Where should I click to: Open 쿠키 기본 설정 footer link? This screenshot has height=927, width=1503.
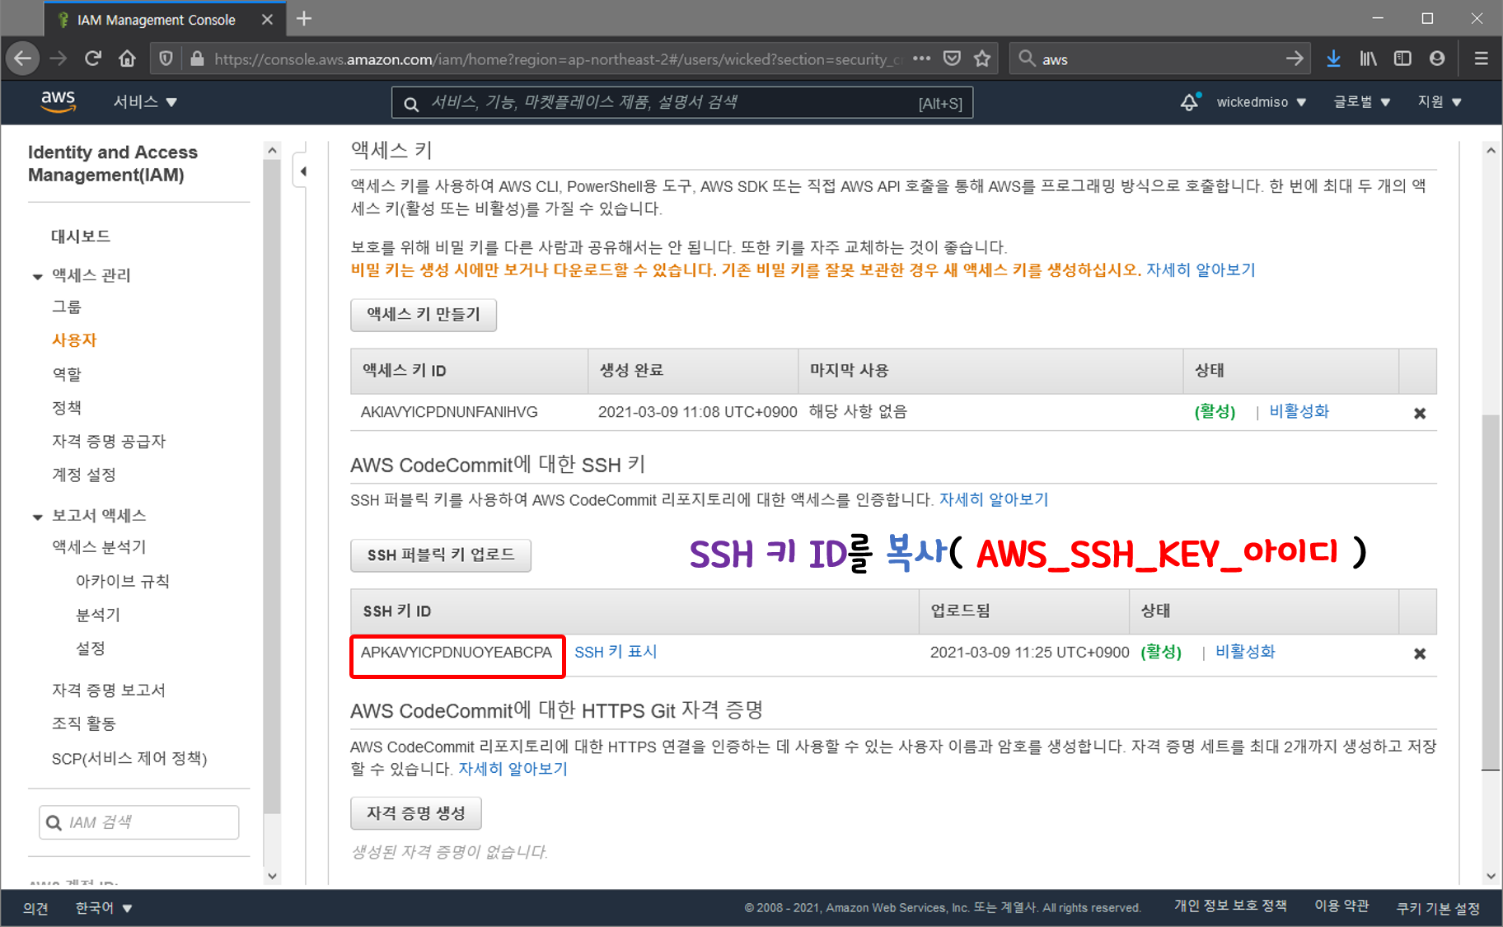[1438, 908]
